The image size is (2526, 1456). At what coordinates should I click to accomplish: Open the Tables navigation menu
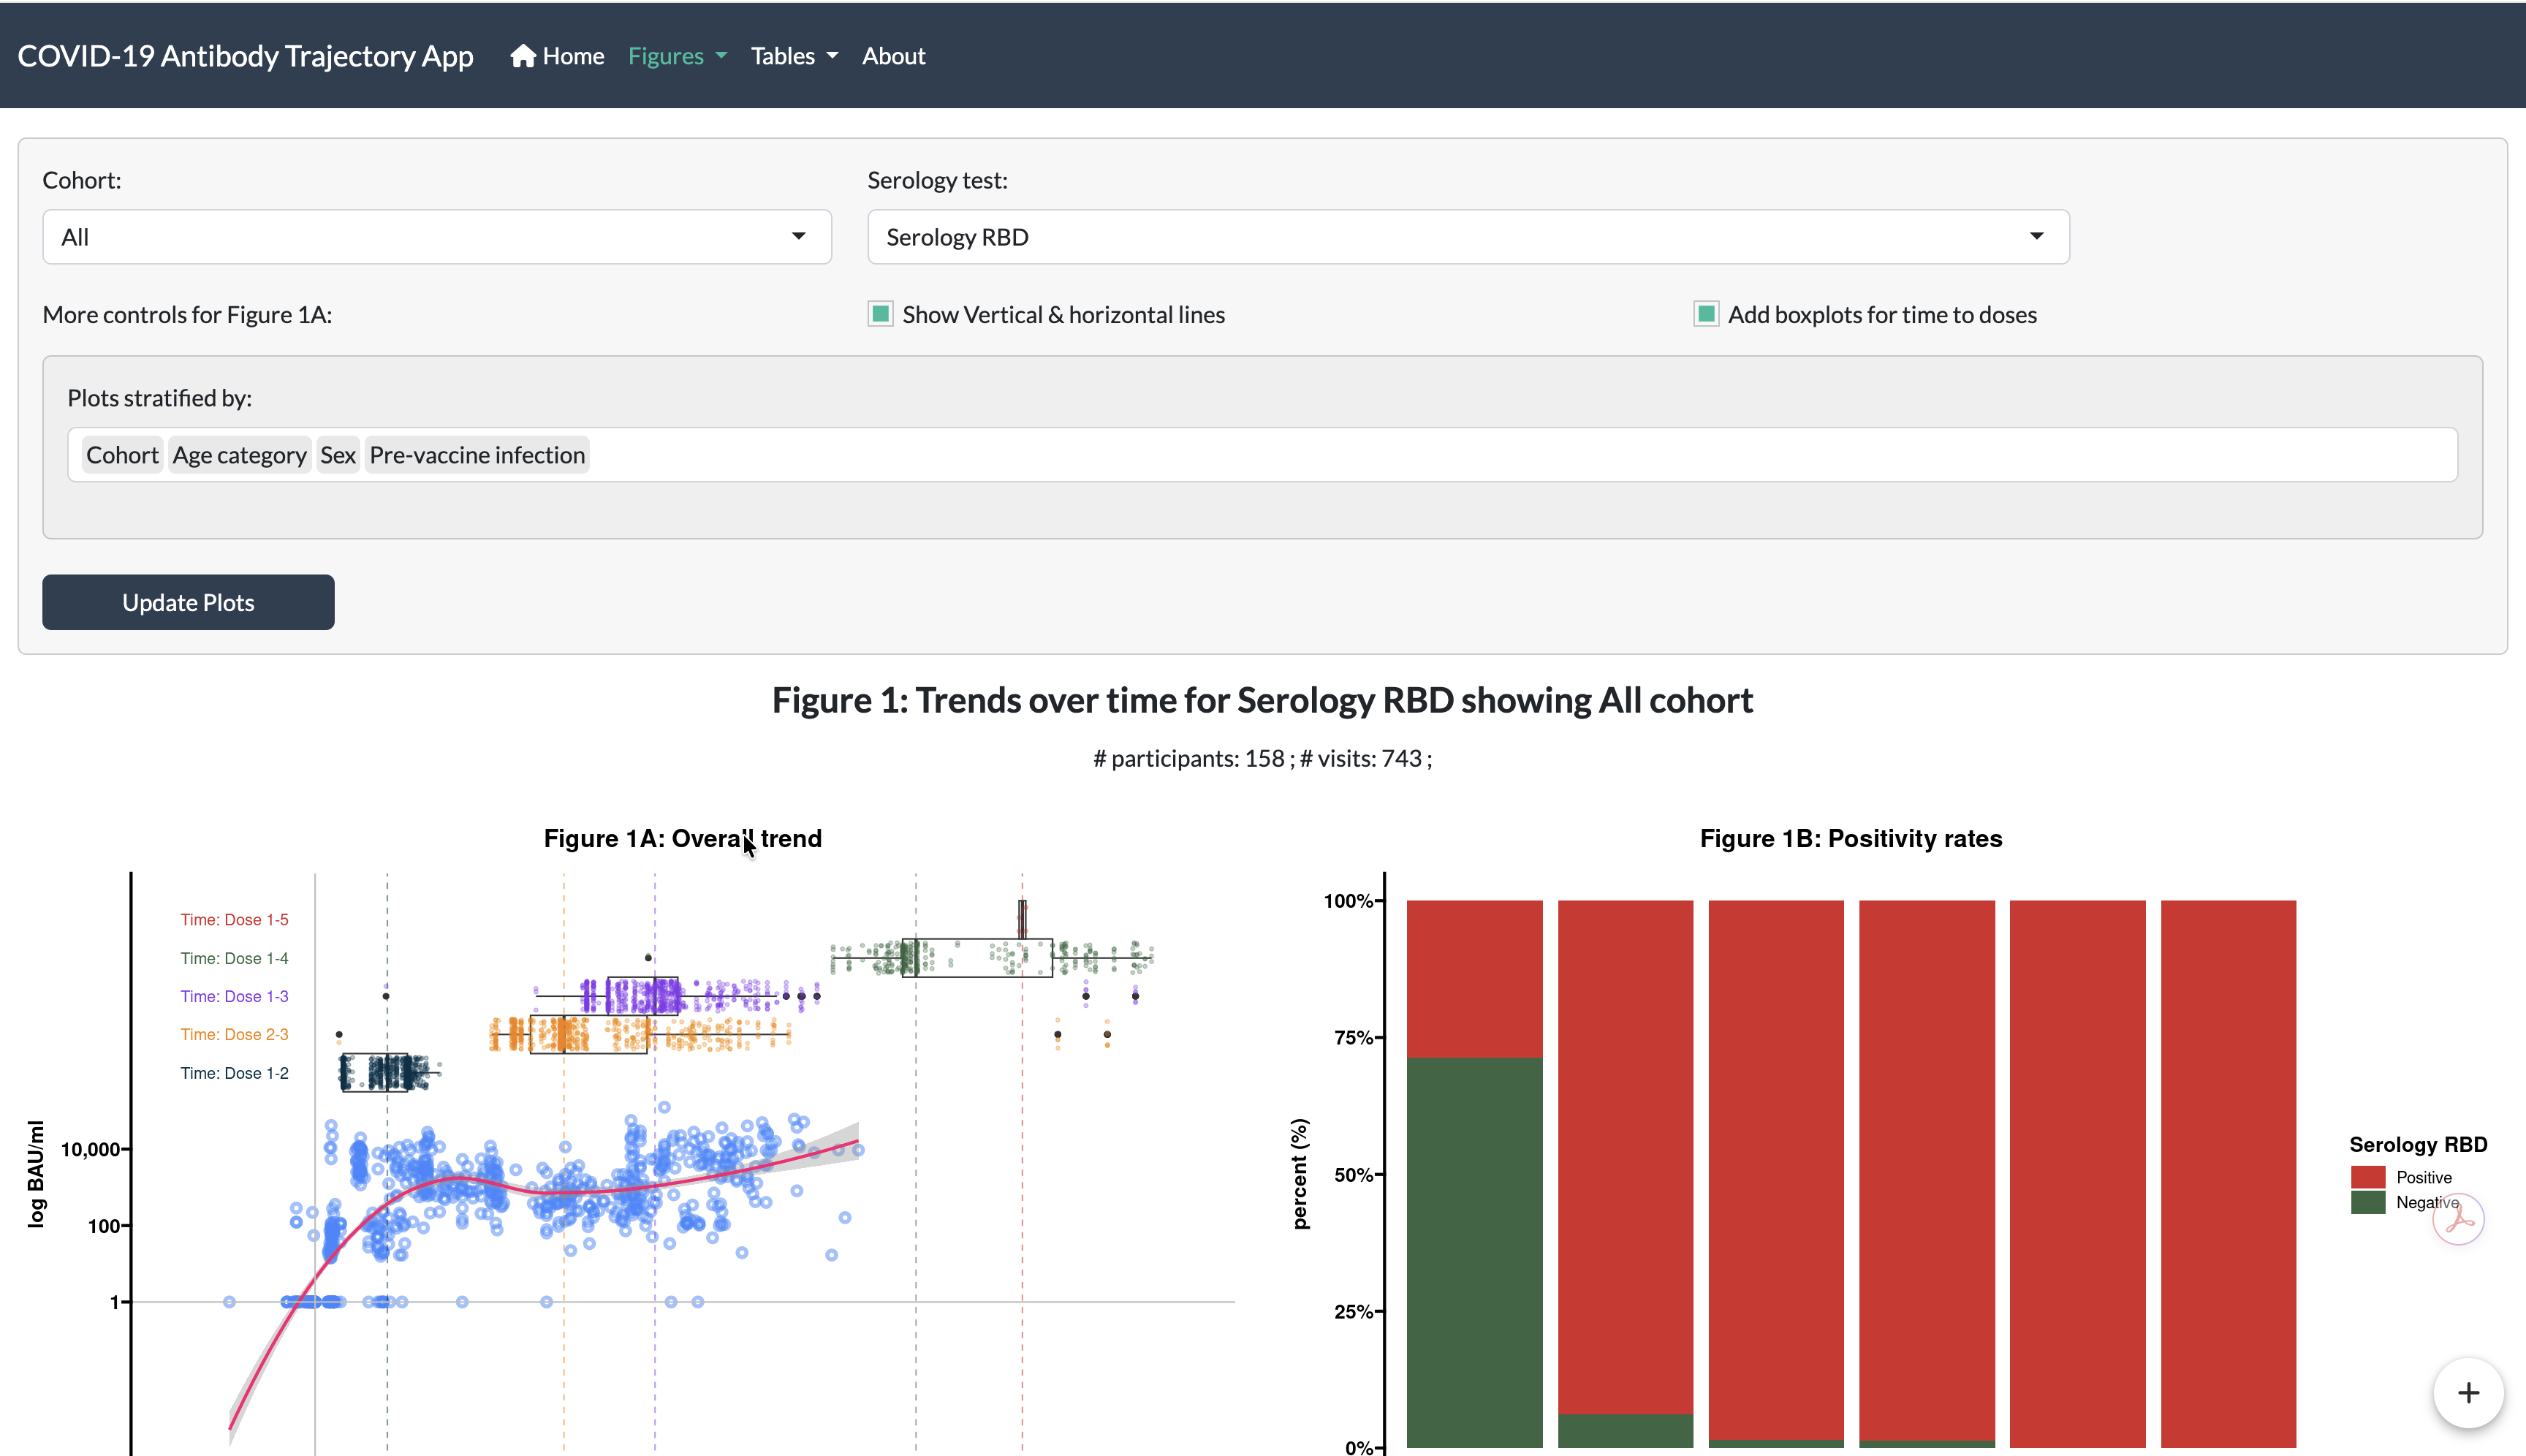782,56
